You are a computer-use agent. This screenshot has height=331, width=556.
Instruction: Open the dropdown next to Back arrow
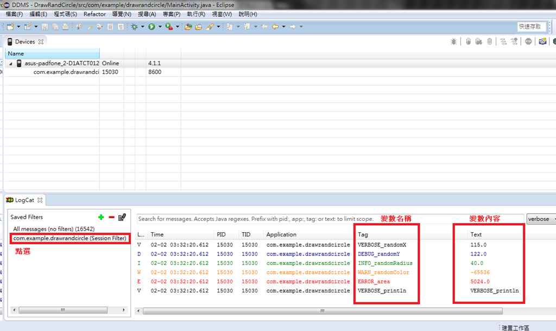[x=283, y=27]
